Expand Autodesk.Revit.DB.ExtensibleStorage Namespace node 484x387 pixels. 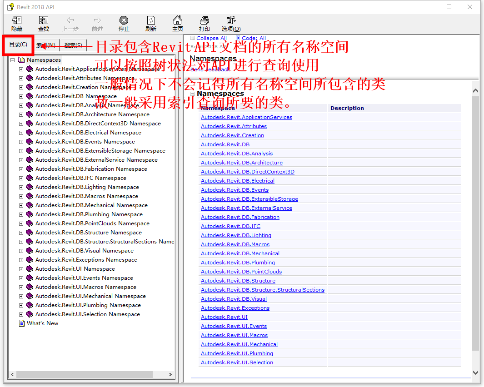21,151
